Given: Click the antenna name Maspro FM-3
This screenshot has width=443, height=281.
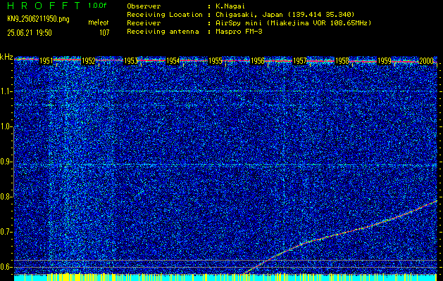Looking at the screenshot, I should point(239,32).
